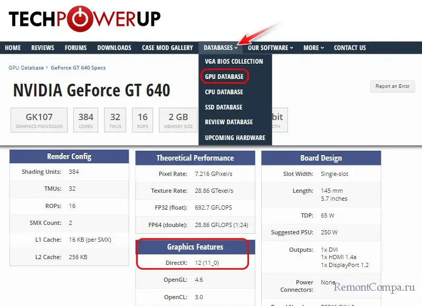Open the Contact Us page

(x=350, y=48)
